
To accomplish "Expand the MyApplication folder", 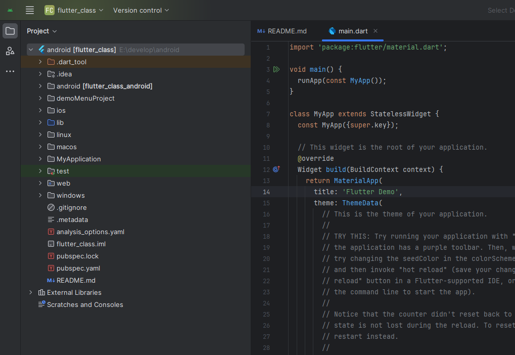I will (x=40, y=159).
